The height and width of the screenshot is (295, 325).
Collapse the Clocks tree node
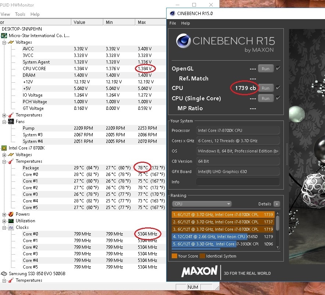(4, 228)
